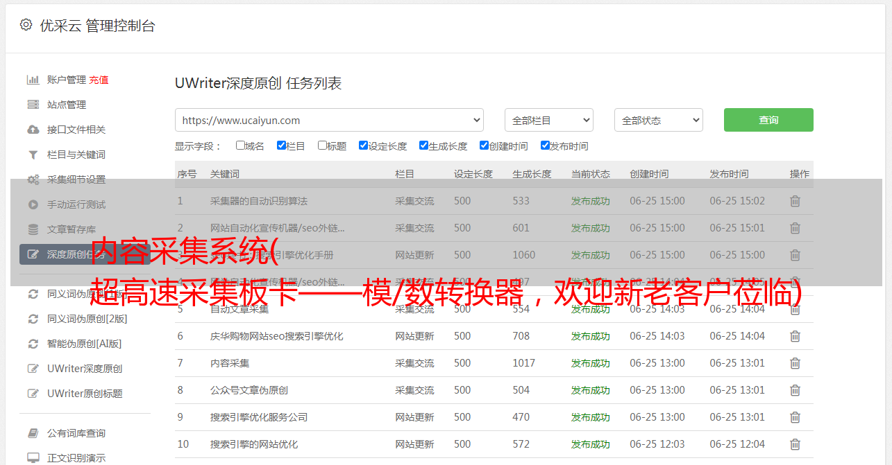The width and height of the screenshot is (892, 465).
Task: Open 同义词伪原创[2版] in sidebar
Action: tap(87, 319)
